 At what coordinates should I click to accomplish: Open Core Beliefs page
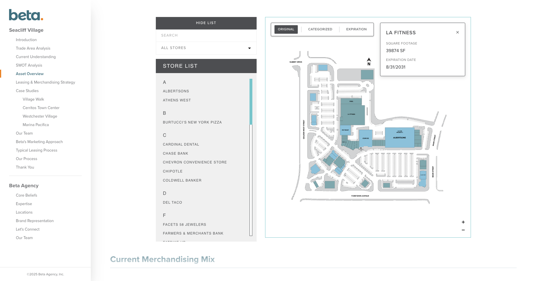pos(26,195)
